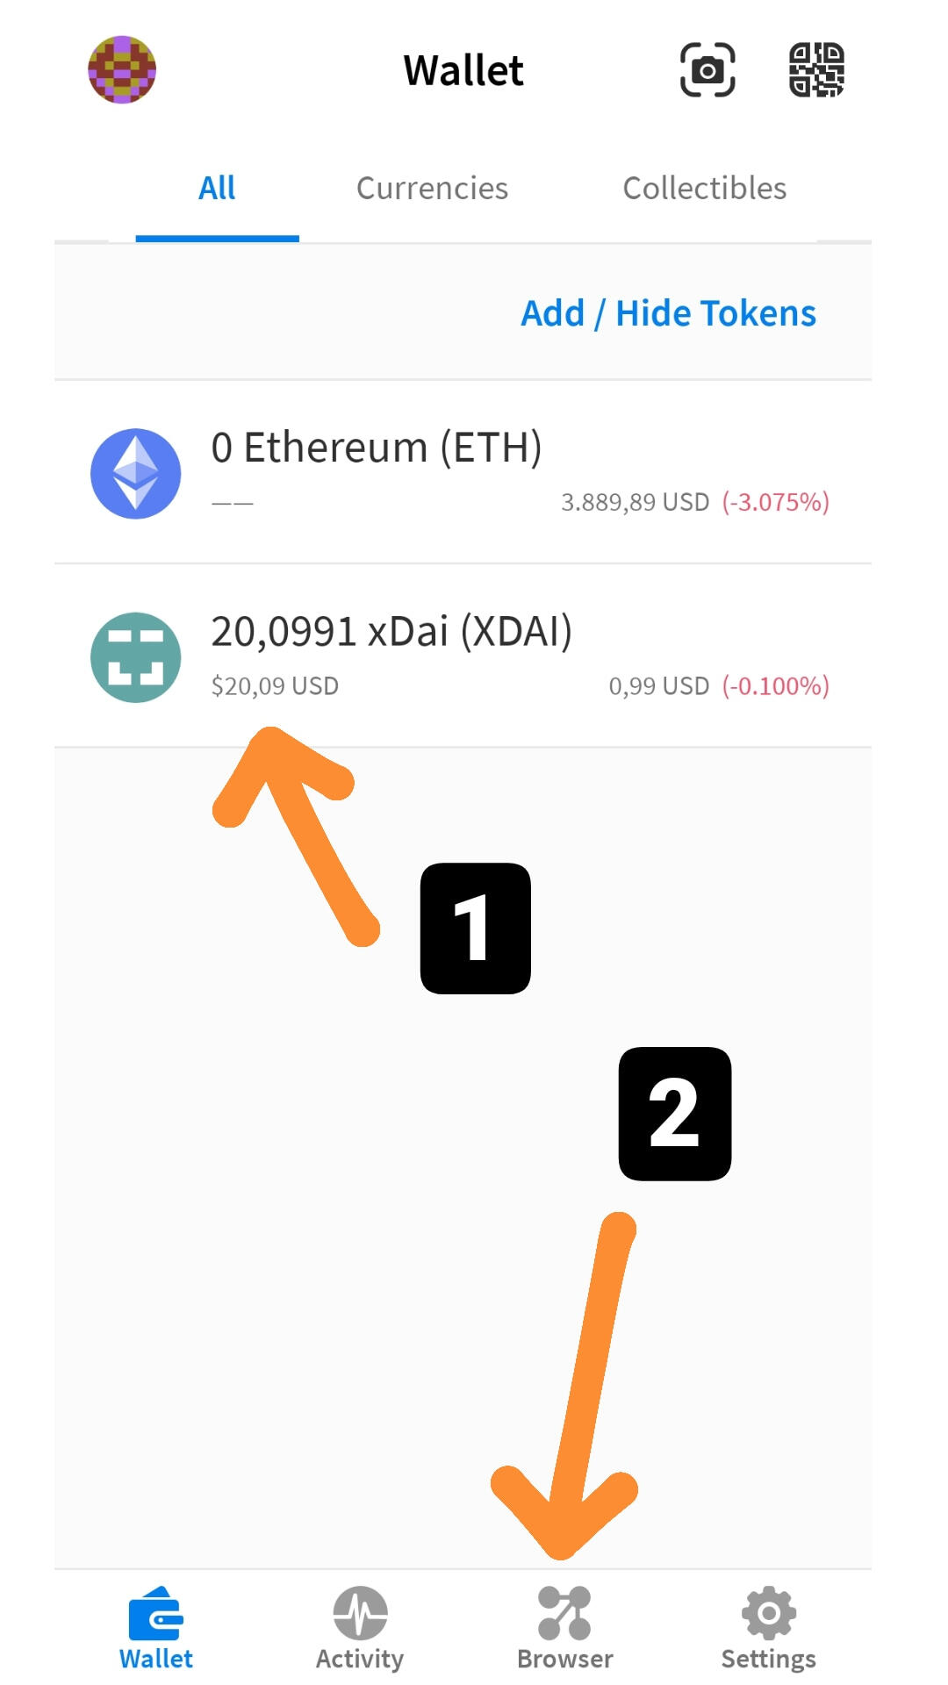The image size is (948, 1685).
Task: Tap the Ethereum coin logo
Action: pos(136,474)
